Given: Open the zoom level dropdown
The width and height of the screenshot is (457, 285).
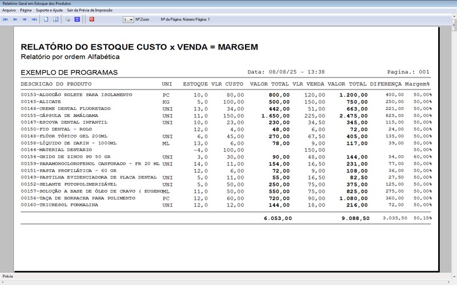Looking at the screenshot, I should pos(131,19).
